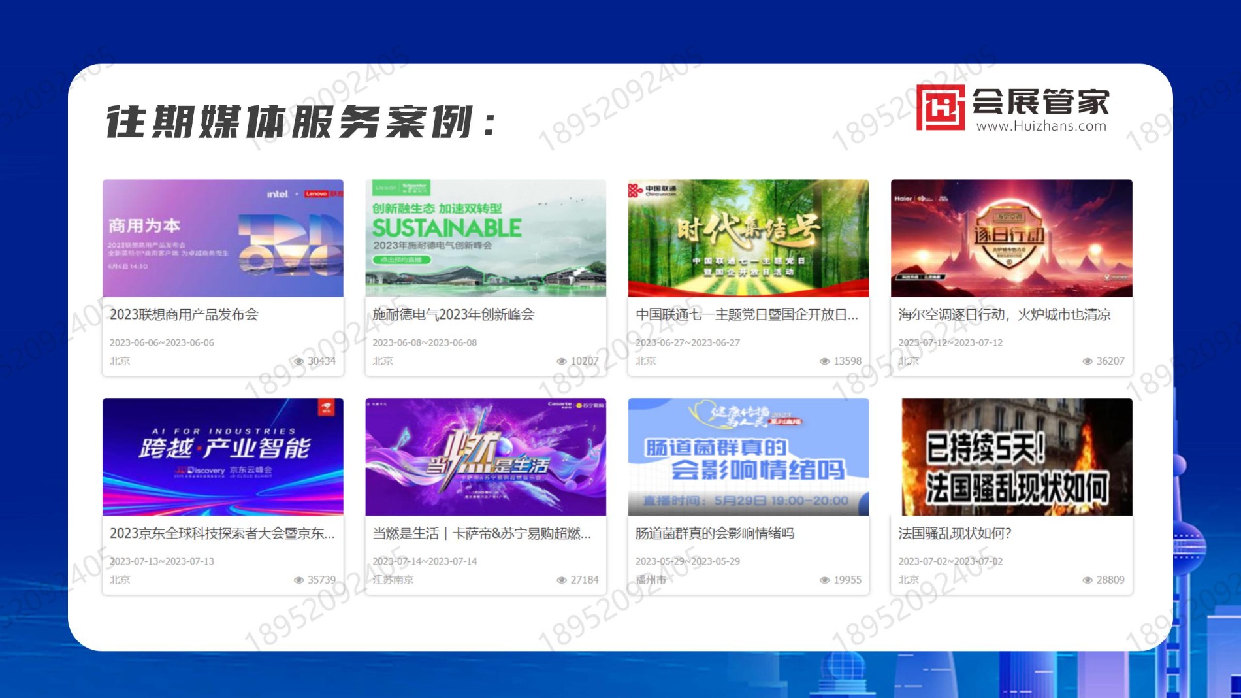Screen dimensions: 1241x698
Task: Click the 施耐德电气2023年创新峰会 title link
Action: 453,315
